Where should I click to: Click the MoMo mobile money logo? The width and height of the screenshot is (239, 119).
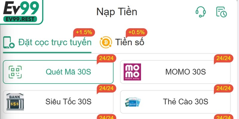(x=132, y=72)
